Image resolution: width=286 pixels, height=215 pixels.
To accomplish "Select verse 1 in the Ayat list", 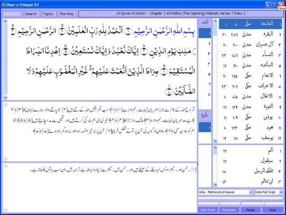I will [205, 33].
